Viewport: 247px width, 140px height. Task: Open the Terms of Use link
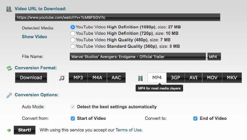[128, 130]
